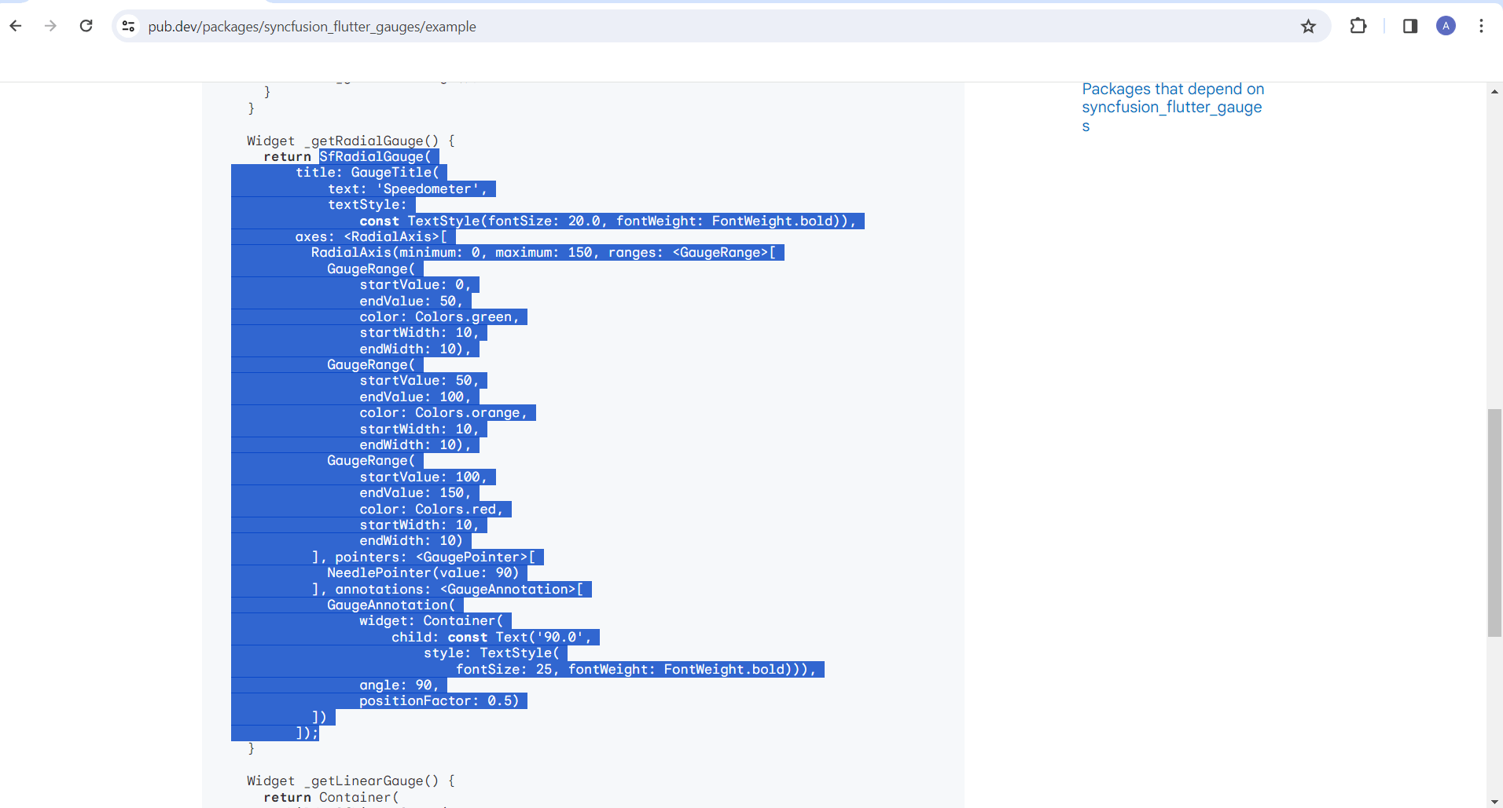Click the Widget _getLinearGauge() line
This screenshot has width=1503, height=808.
351,781
